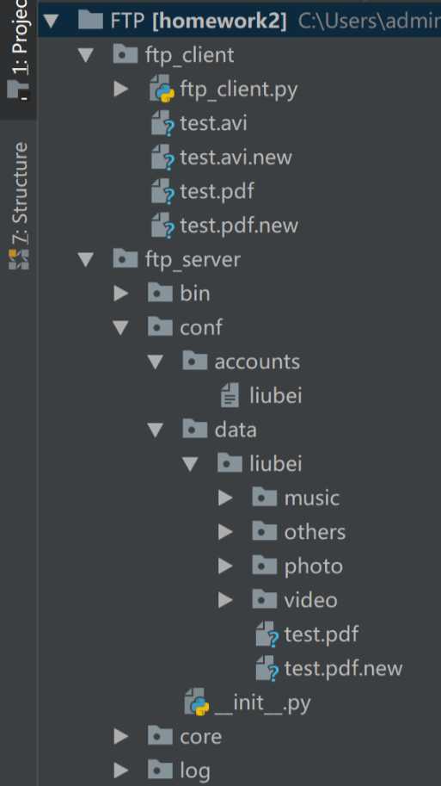The image size is (441, 786).
Task: Expand the core folder
Action: click(121, 736)
